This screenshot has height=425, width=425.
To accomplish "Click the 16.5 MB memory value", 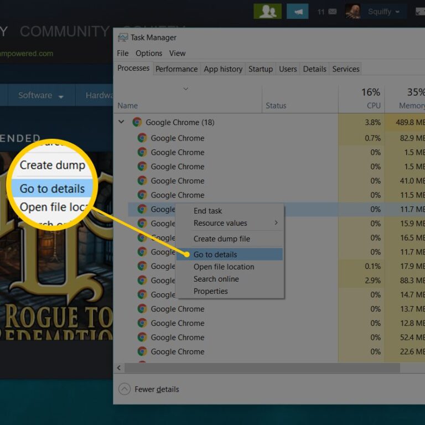I will pyautogui.click(x=412, y=238).
